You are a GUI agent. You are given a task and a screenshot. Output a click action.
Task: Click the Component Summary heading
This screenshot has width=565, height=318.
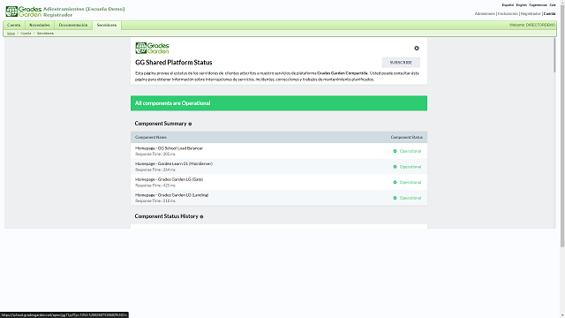coord(161,124)
